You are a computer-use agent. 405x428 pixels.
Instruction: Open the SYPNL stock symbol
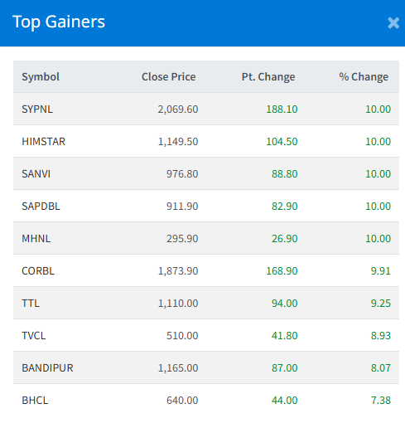click(37, 109)
